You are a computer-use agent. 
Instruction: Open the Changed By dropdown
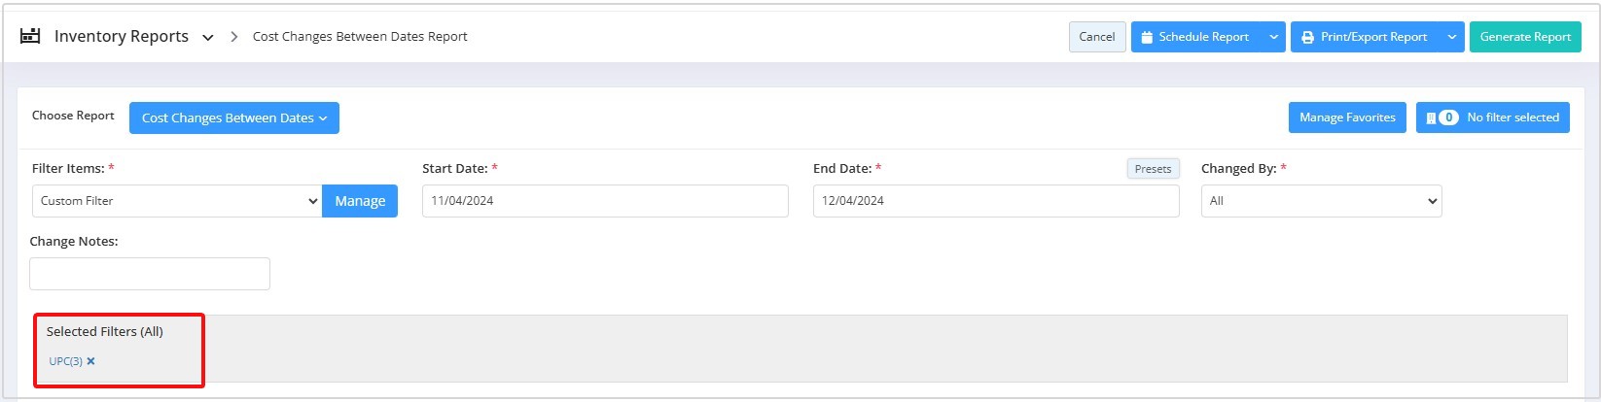pos(1322,201)
